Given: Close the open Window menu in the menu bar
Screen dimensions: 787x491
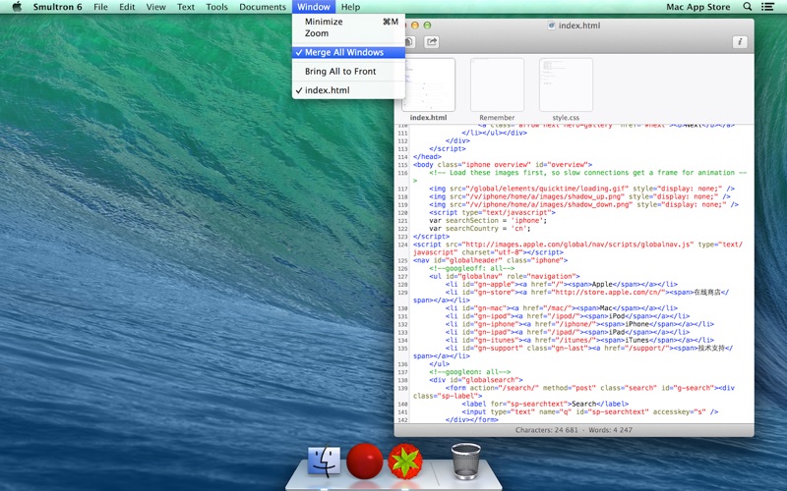Looking at the screenshot, I should coord(314,7).
